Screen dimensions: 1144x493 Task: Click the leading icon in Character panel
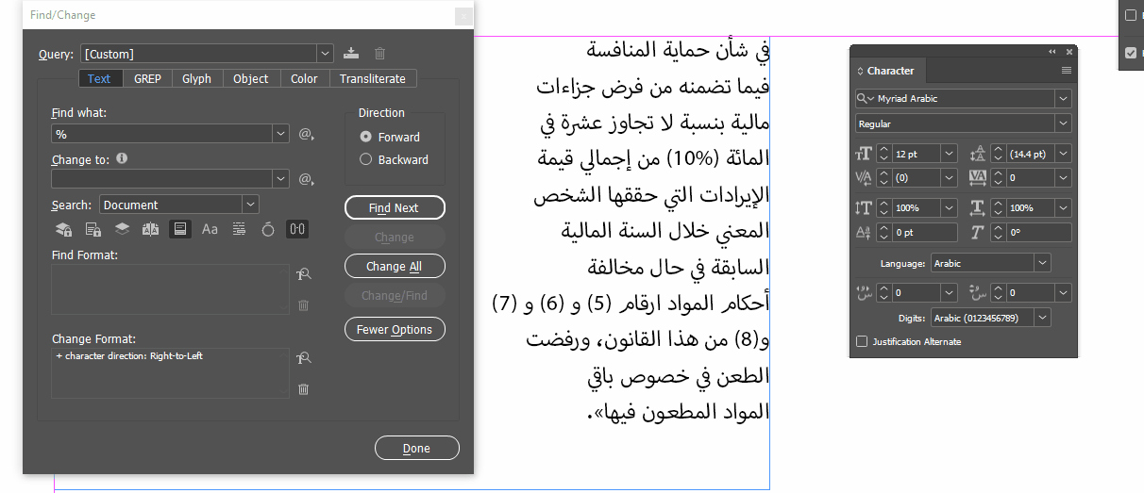(977, 153)
